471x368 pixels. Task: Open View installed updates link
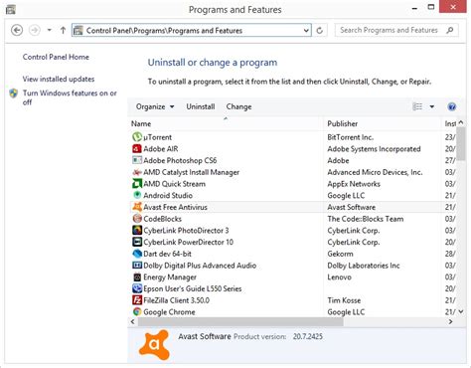click(59, 79)
